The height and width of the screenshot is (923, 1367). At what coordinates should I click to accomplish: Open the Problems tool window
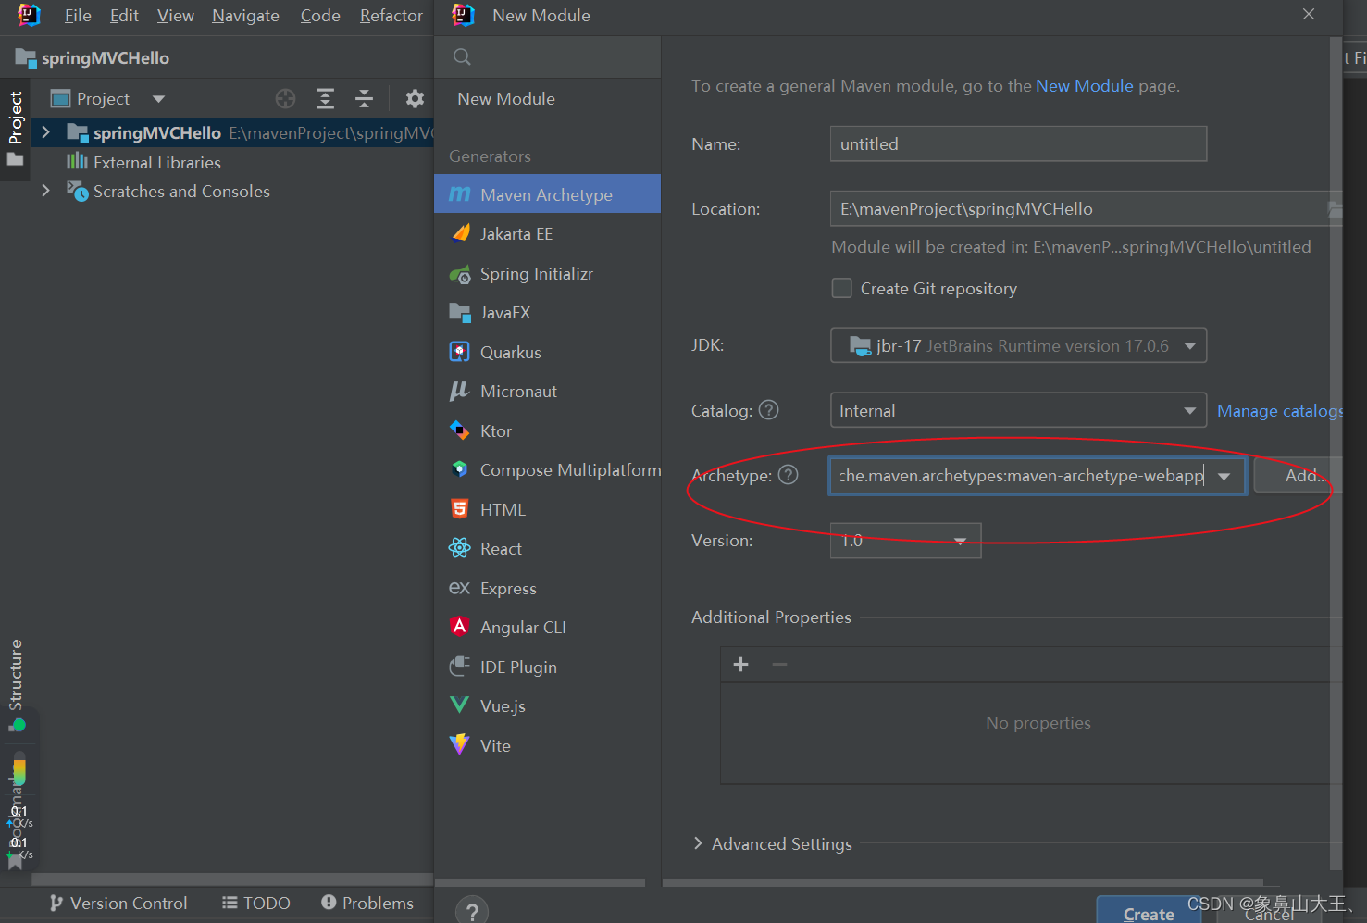367,903
